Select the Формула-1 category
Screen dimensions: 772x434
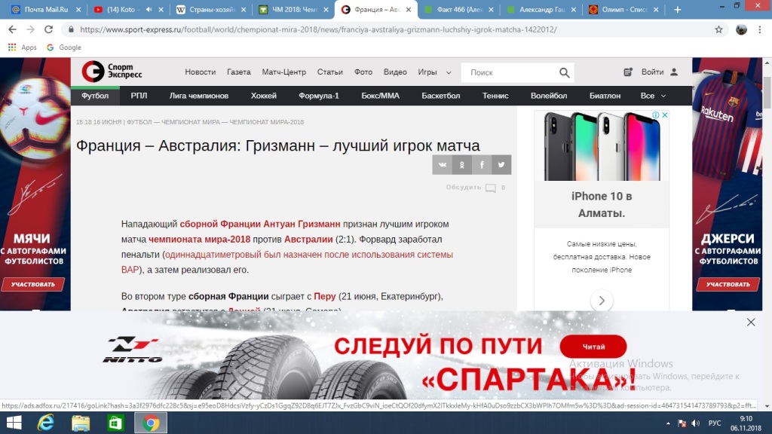click(x=319, y=96)
